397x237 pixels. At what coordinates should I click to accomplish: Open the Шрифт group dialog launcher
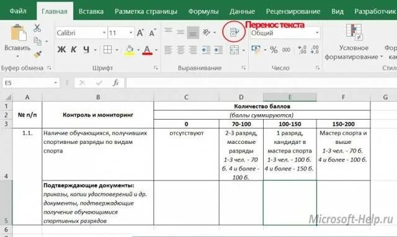pos(156,68)
